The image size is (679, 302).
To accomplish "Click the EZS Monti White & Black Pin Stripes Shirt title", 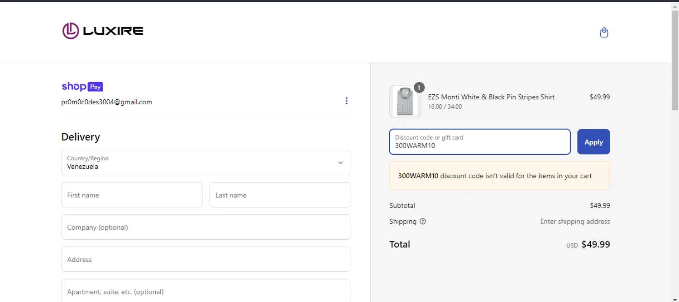I will tap(491, 97).
